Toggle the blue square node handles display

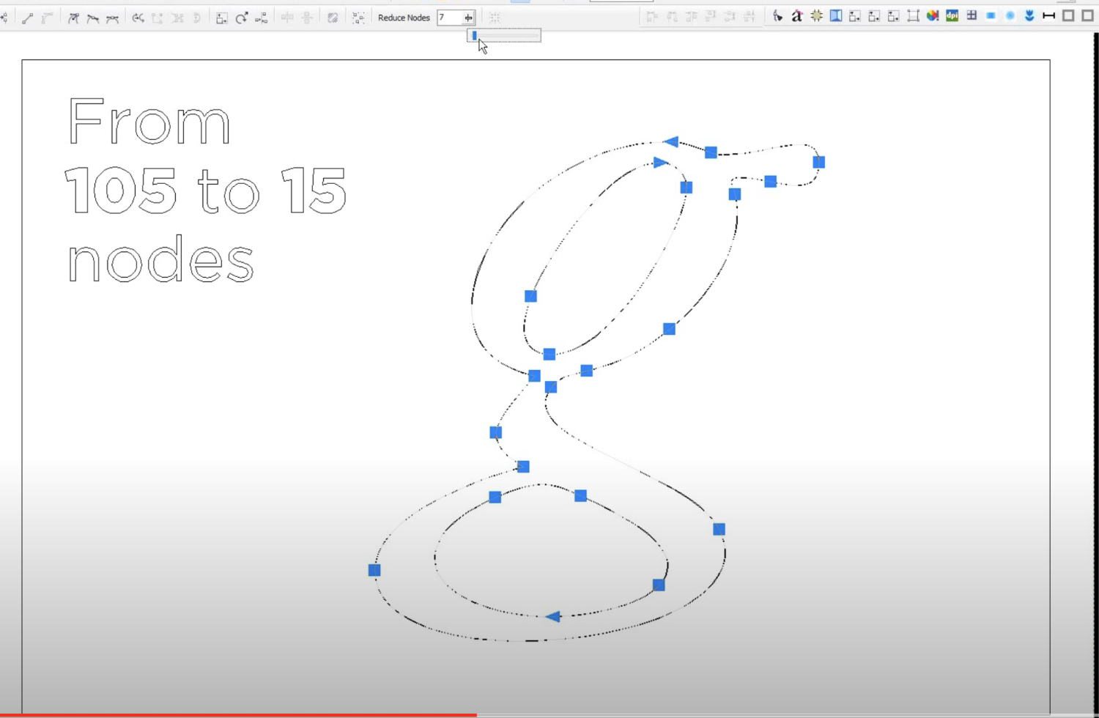point(991,15)
